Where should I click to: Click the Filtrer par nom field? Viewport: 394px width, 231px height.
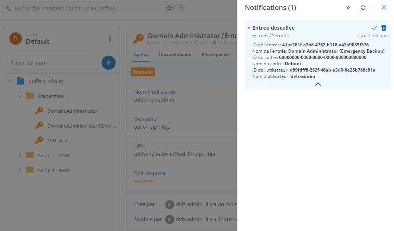click(53, 63)
